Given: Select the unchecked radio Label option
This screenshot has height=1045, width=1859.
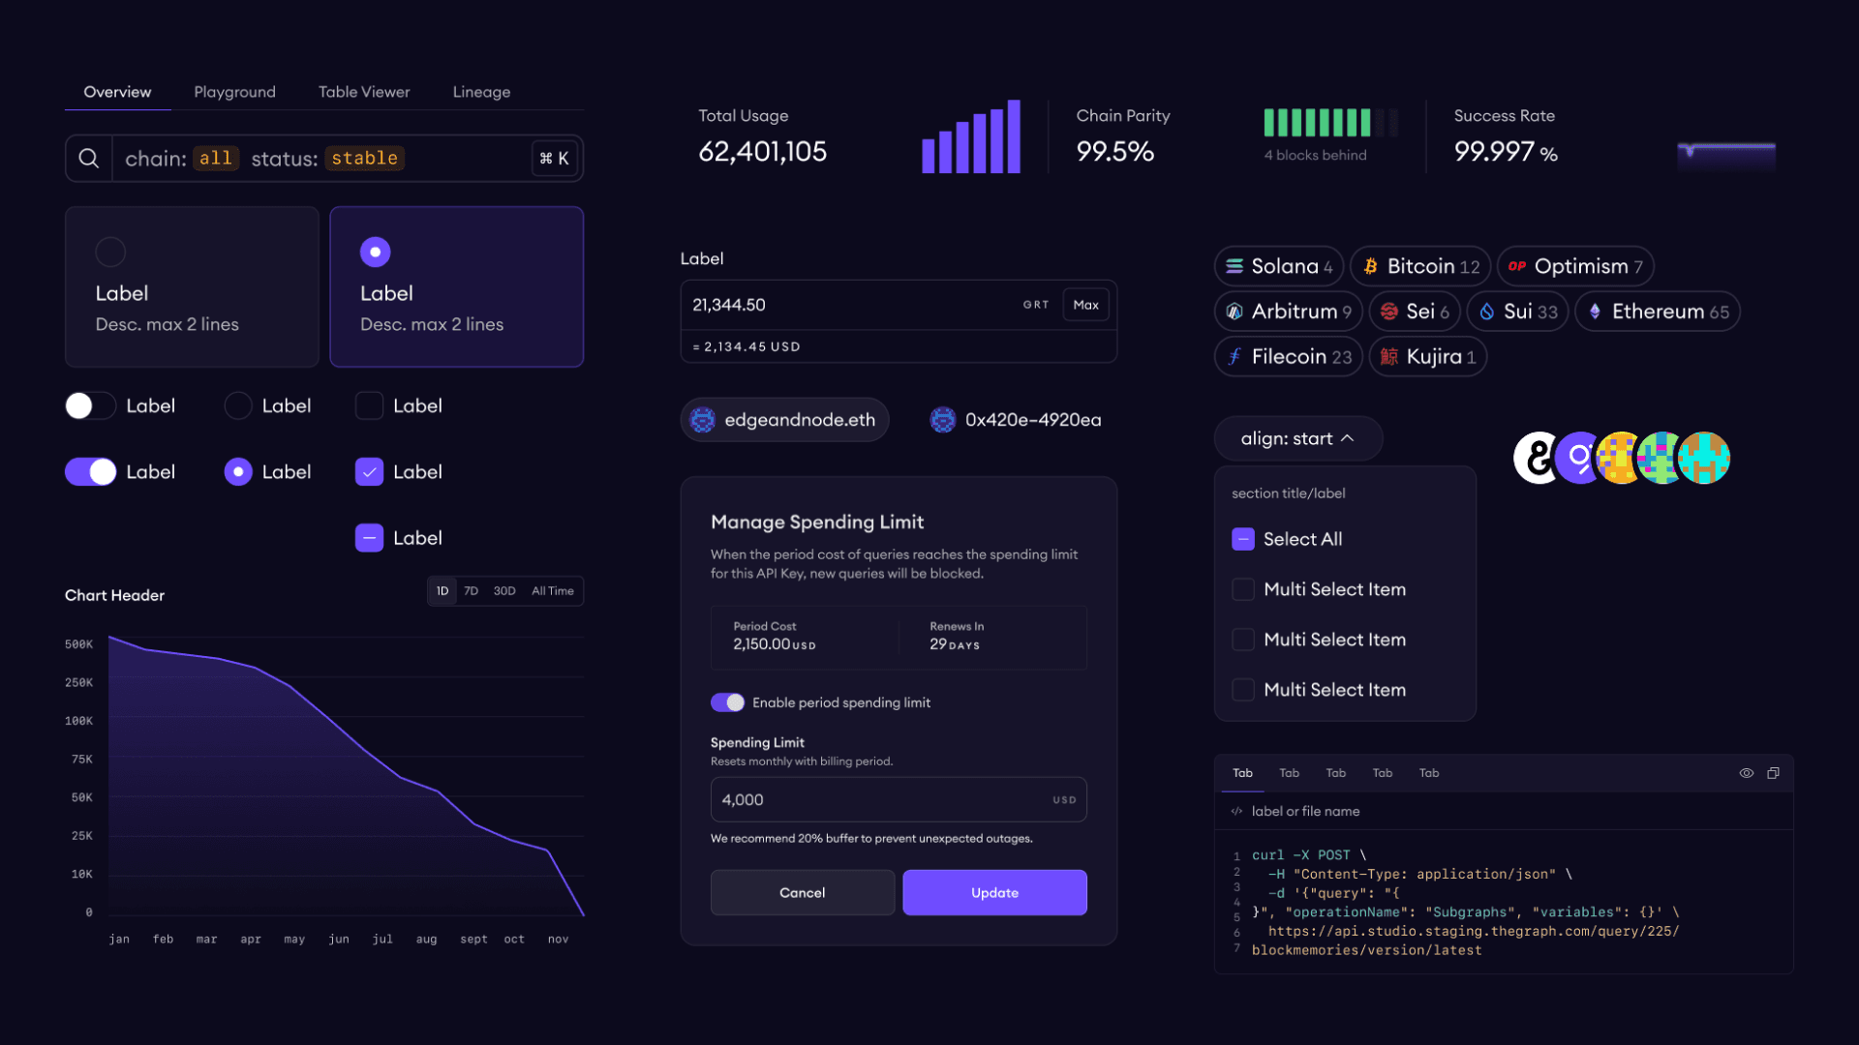Looking at the screenshot, I should (x=237, y=405).
